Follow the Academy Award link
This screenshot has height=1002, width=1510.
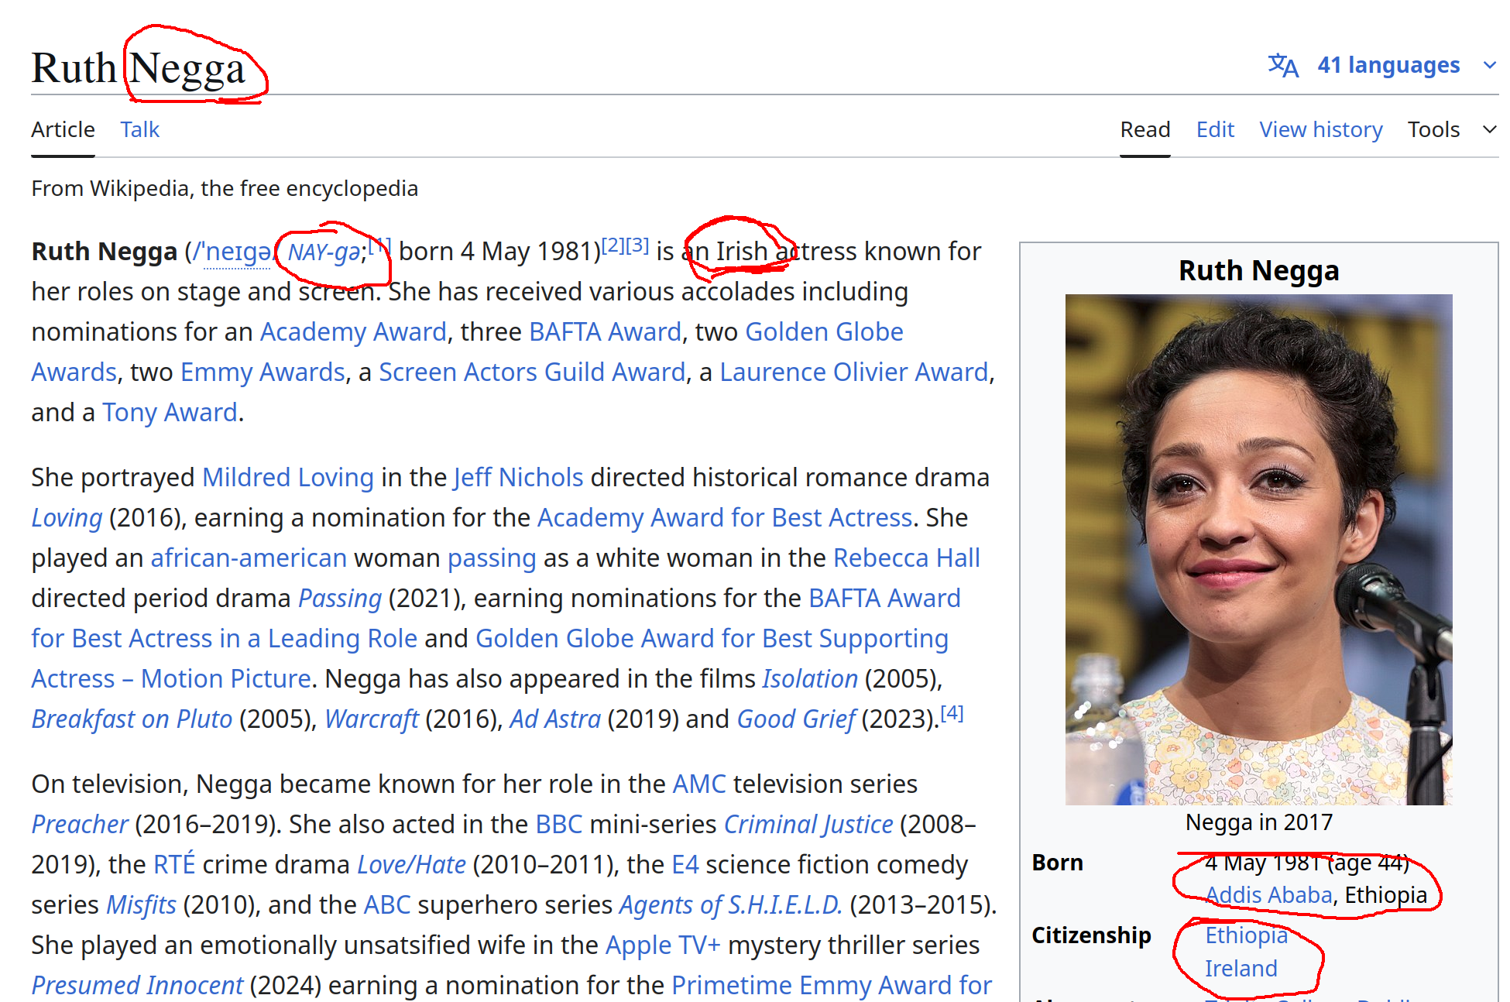click(x=353, y=331)
